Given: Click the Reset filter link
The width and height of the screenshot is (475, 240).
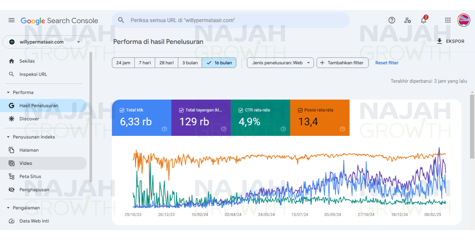Looking at the screenshot, I should click(387, 63).
